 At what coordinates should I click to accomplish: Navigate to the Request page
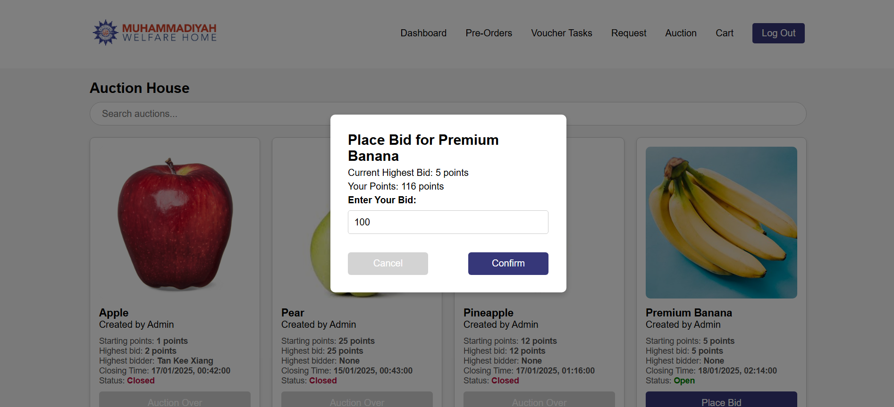(x=628, y=33)
